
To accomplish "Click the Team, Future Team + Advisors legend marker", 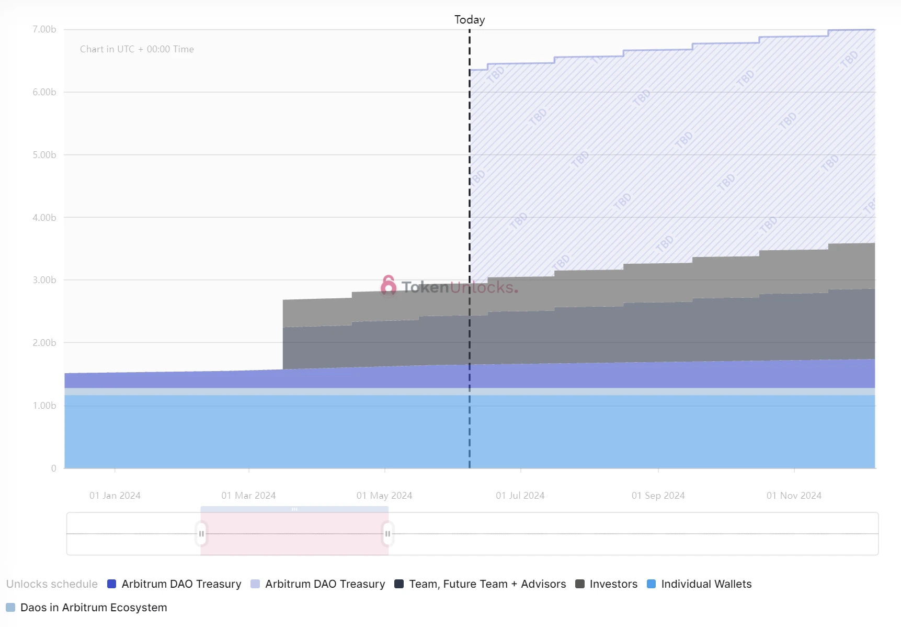I will tap(399, 584).
